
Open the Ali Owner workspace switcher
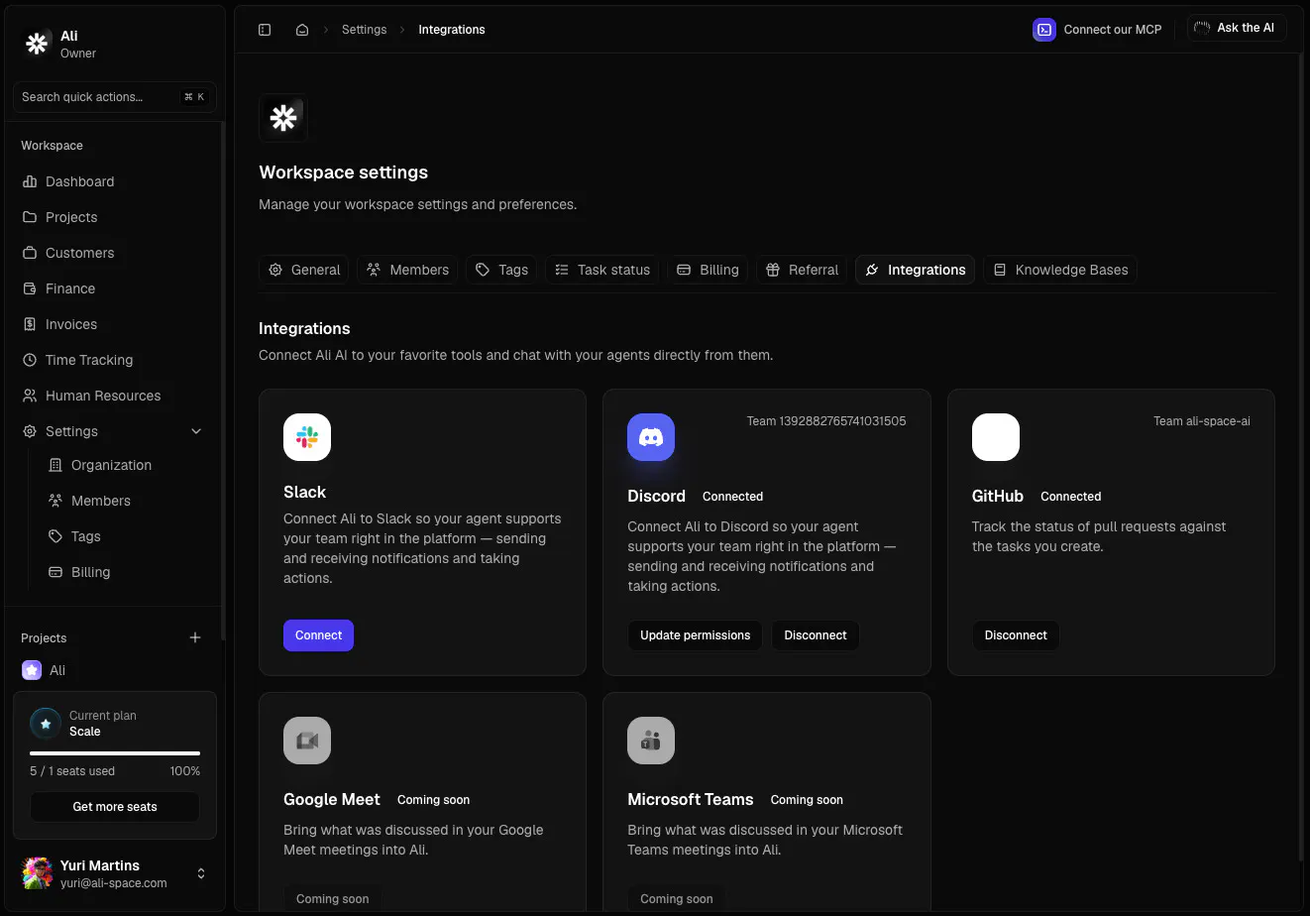pyautogui.click(x=115, y=44)
